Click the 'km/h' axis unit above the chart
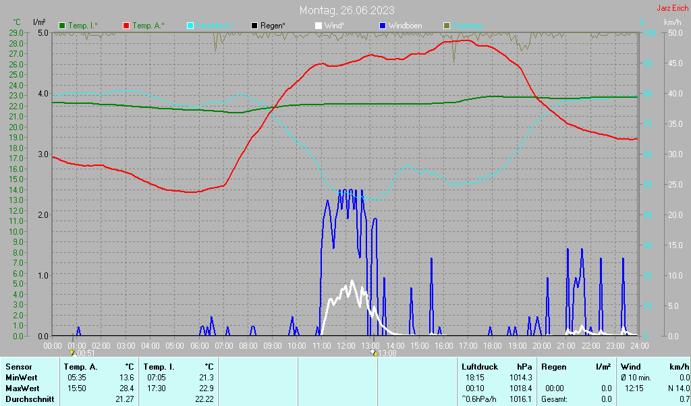This screenshot has width=691, height=406. point(672,22)
